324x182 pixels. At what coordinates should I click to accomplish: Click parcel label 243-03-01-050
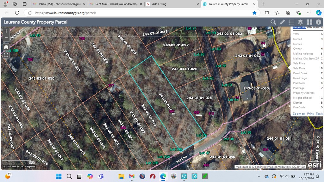[42, 78]
